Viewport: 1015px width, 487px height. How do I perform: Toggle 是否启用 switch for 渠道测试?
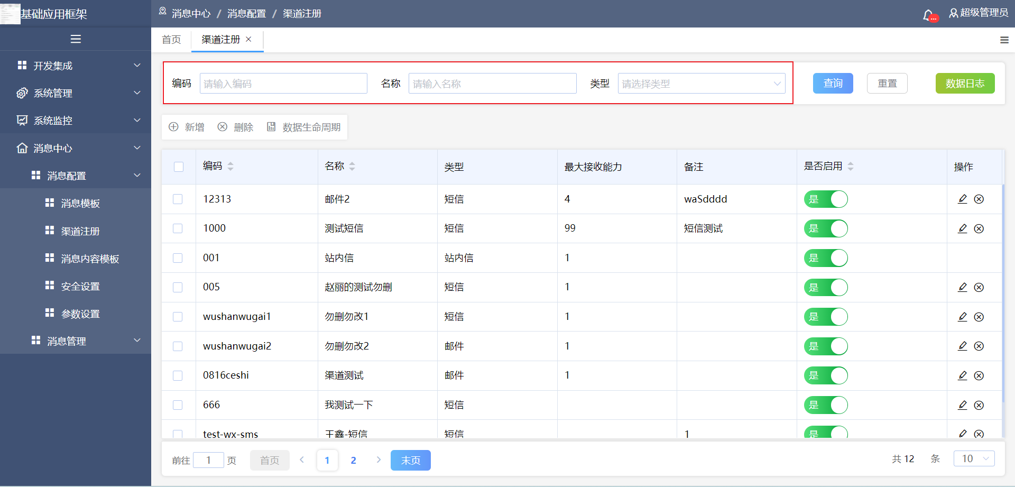click(826, 375)
